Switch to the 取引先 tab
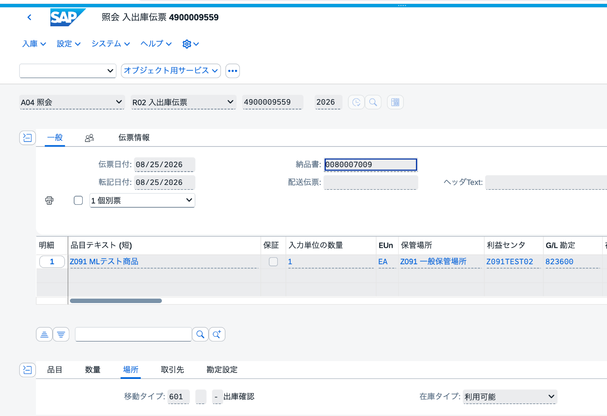Screen dimensions: 607x416 (172, 370)
